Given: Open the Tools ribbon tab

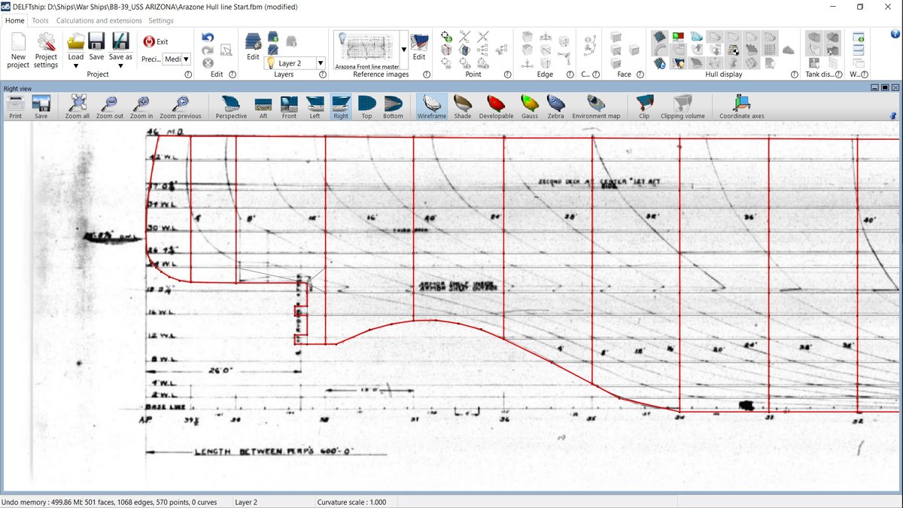Looking at the screenshot, I should point(41,20).
